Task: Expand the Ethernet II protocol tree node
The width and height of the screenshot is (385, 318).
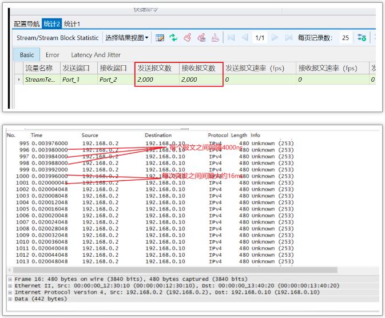Action: coord(10,285)
